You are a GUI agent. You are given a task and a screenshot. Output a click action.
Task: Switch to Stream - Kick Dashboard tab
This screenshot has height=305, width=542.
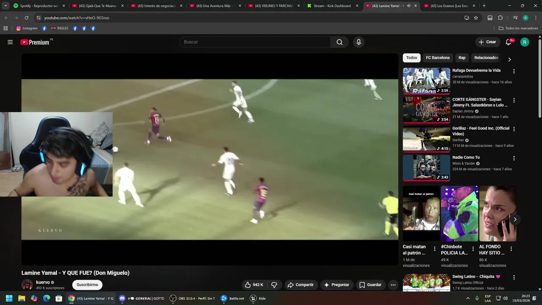(x=333, y=6)
